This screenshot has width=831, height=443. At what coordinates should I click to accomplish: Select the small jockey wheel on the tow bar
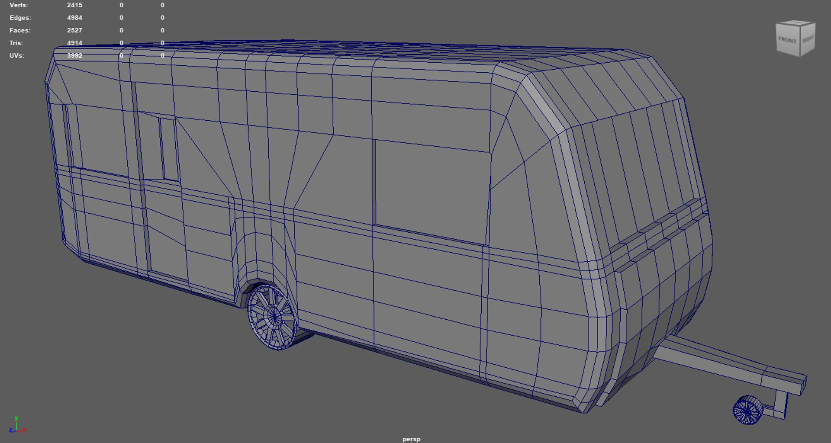pos(748,410)
